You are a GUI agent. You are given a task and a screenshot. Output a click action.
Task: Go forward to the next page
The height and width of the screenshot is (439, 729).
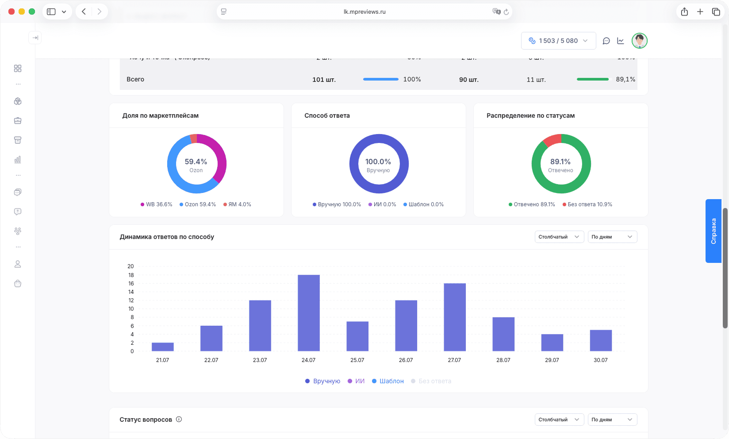click(100, 12)
